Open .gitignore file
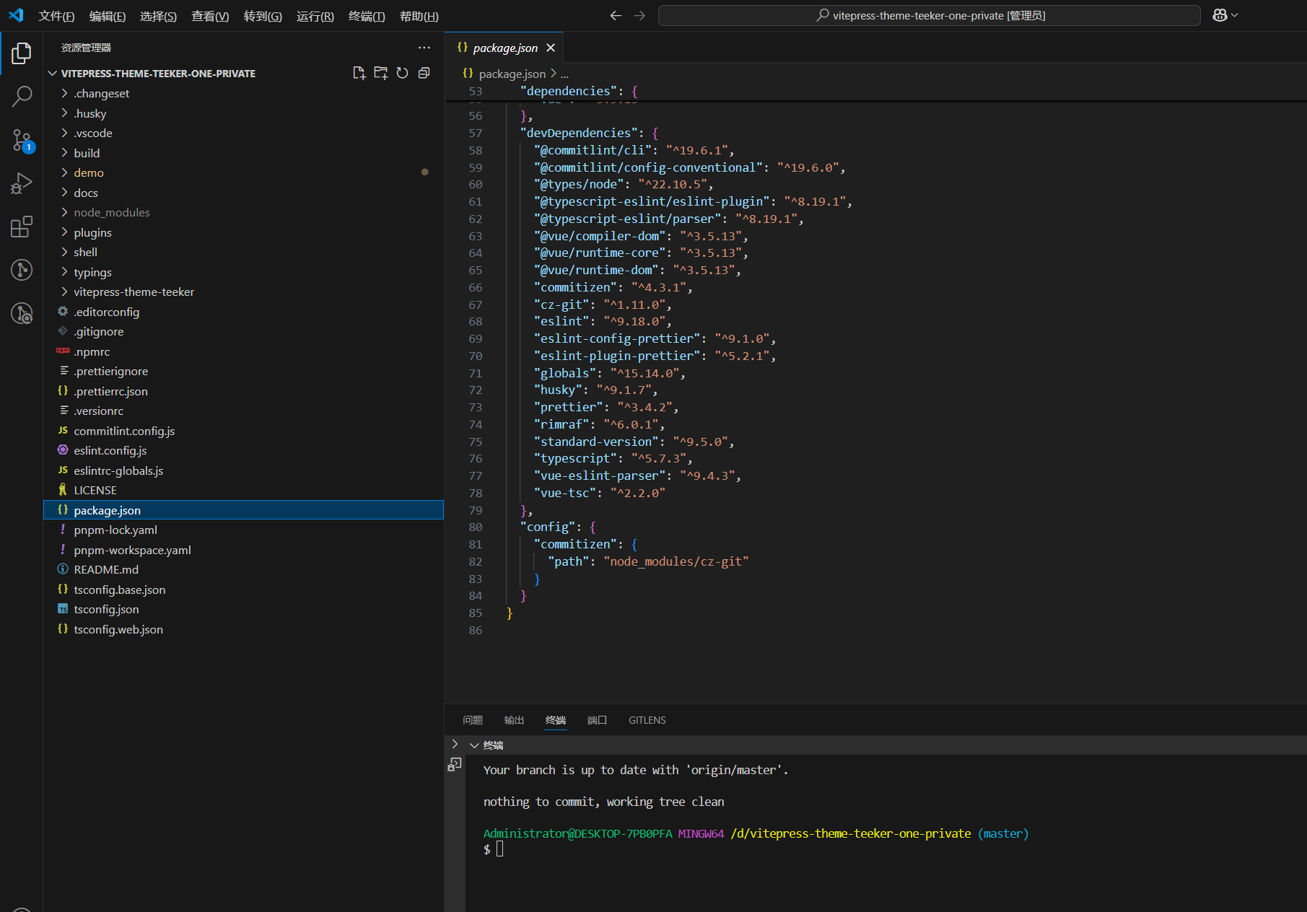Screen dimensions: 1307x912 98,331
